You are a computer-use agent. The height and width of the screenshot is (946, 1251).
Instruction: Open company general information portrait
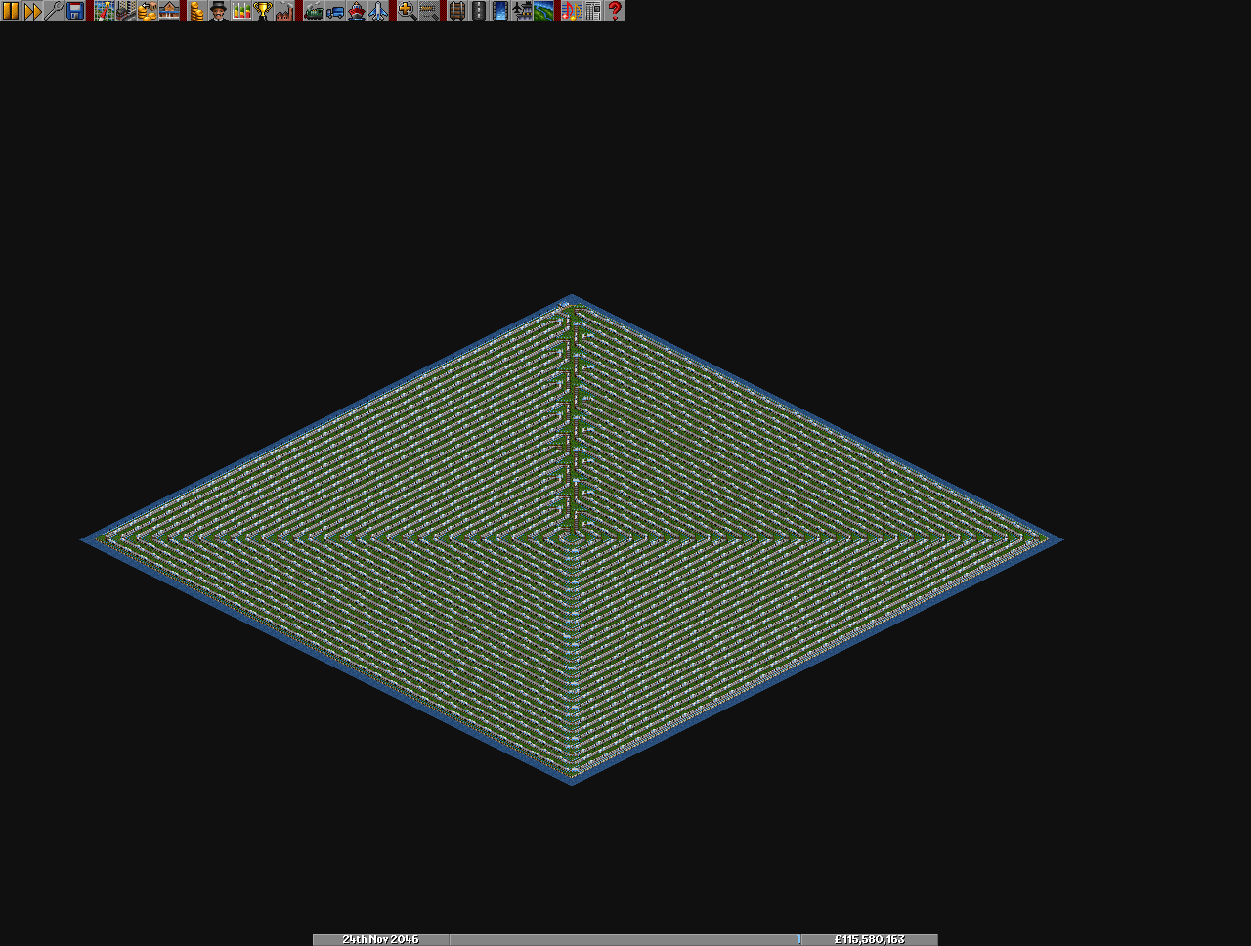point(220,11)
